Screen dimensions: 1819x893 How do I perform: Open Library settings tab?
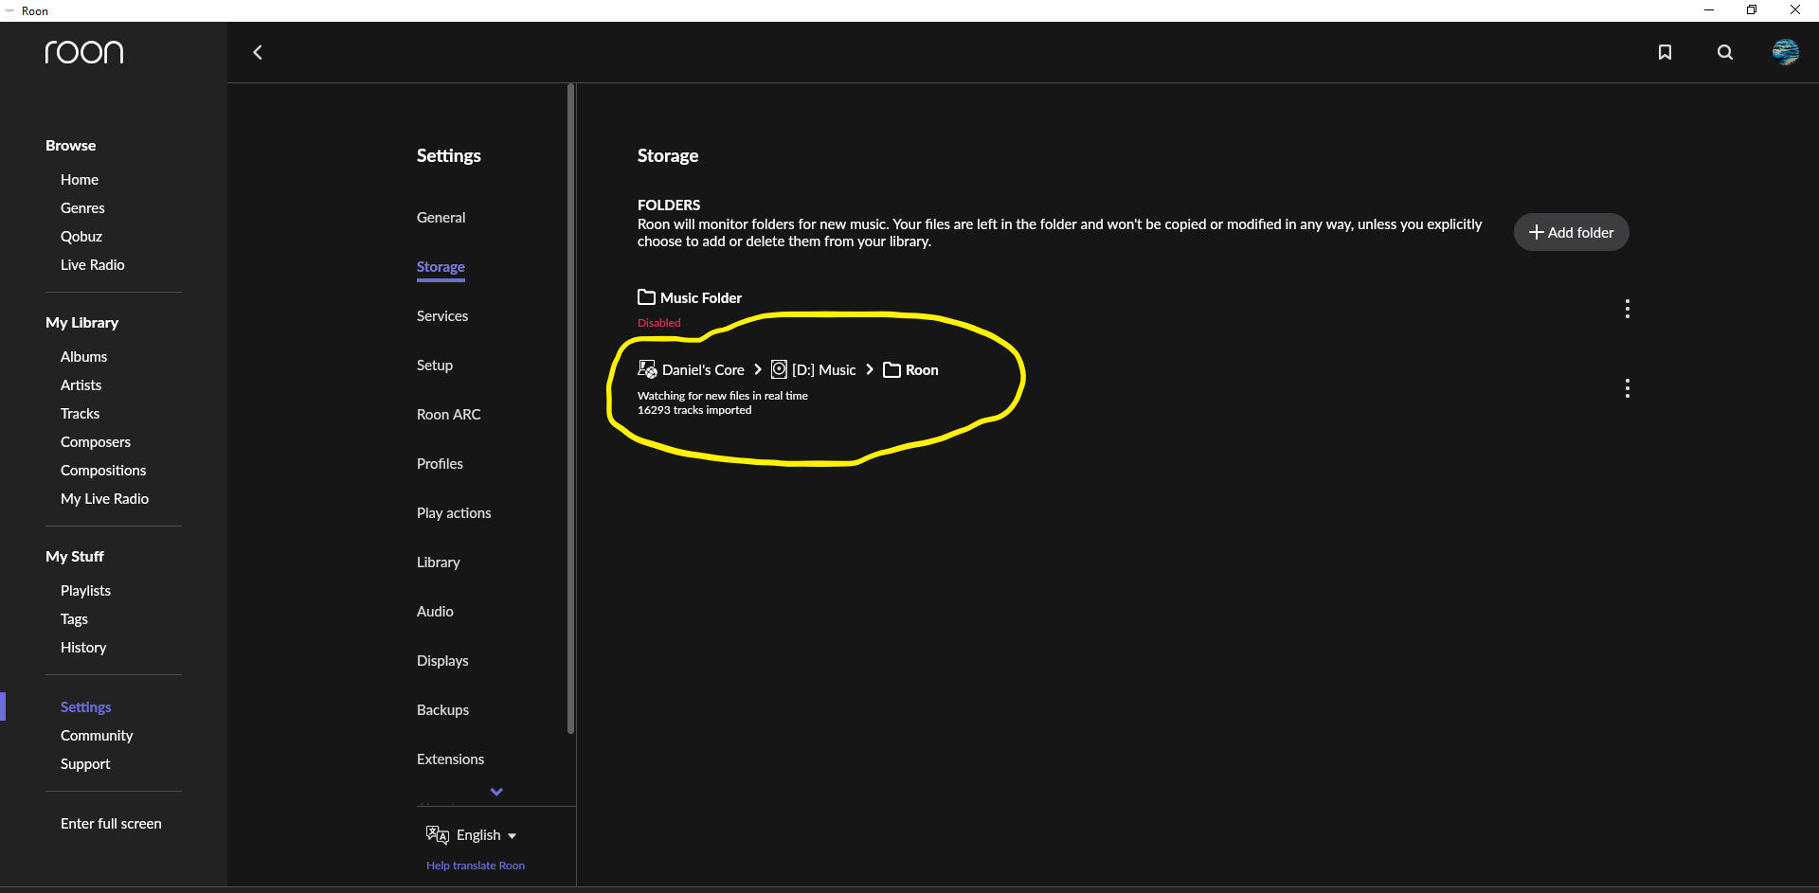(439, 563)
